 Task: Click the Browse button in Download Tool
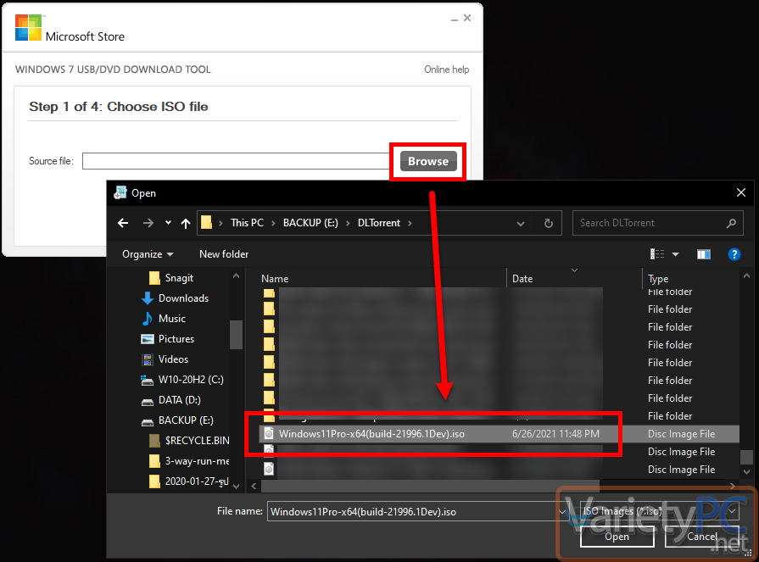tap(428, 161)
